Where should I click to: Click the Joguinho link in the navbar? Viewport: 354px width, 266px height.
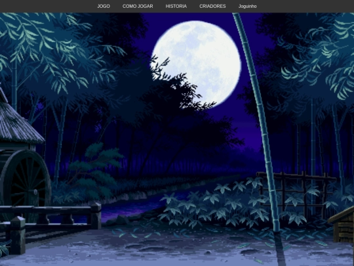click(x=247, y=7)
